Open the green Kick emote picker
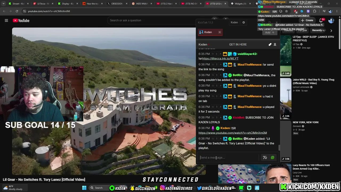Image resolution: width=341 pixels, height=192 pixels. pos(273,158)
